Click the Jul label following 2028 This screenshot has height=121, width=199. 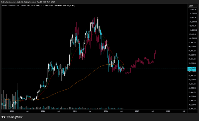(x=184, y=111)
